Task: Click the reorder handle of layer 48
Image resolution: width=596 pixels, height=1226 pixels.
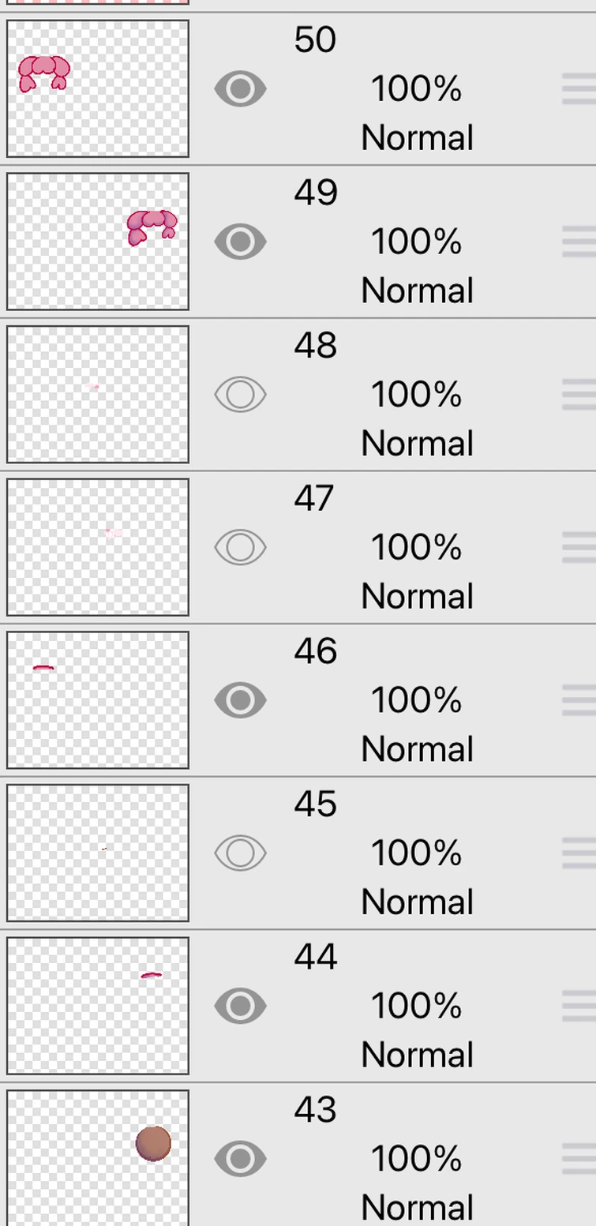Action: click(x=579, y=395)
